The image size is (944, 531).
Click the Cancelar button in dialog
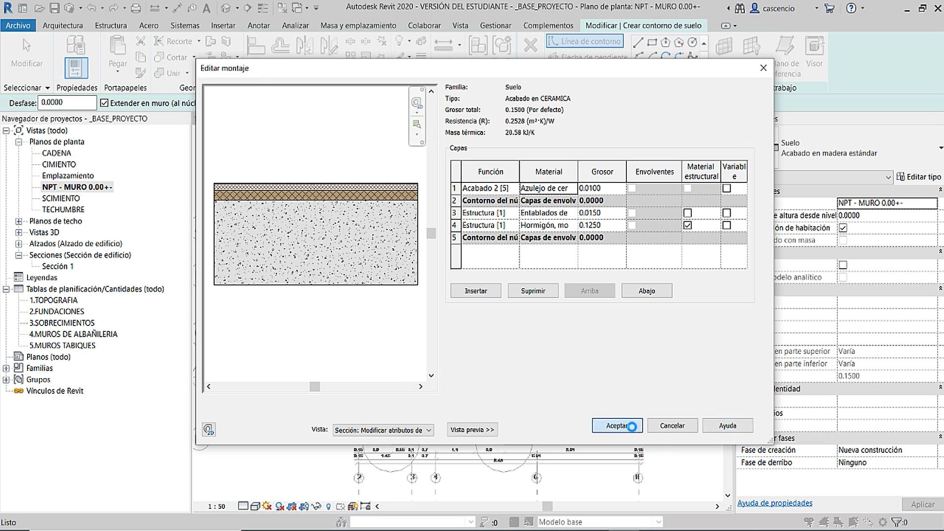pyautogui.click(x=672, y=426)
